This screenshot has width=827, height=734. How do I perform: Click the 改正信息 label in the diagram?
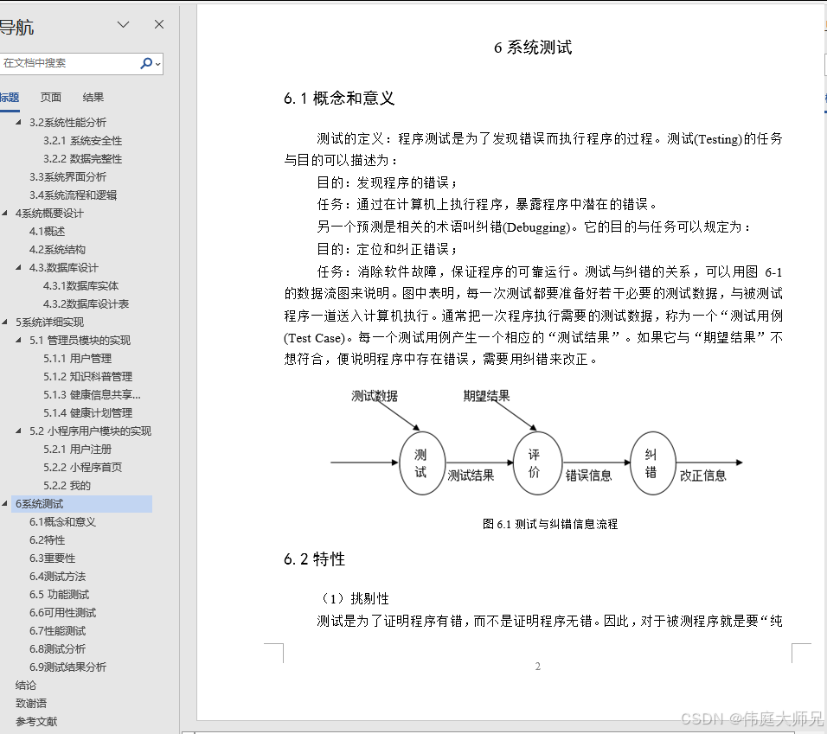[x=703, y=476]
